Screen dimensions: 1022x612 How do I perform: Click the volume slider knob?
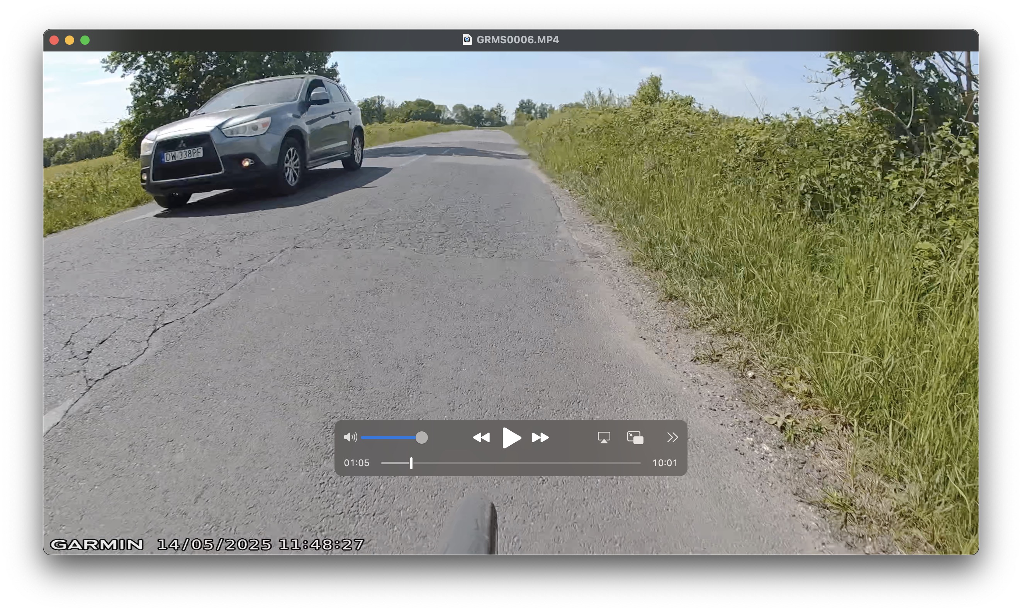coord(421,438)
